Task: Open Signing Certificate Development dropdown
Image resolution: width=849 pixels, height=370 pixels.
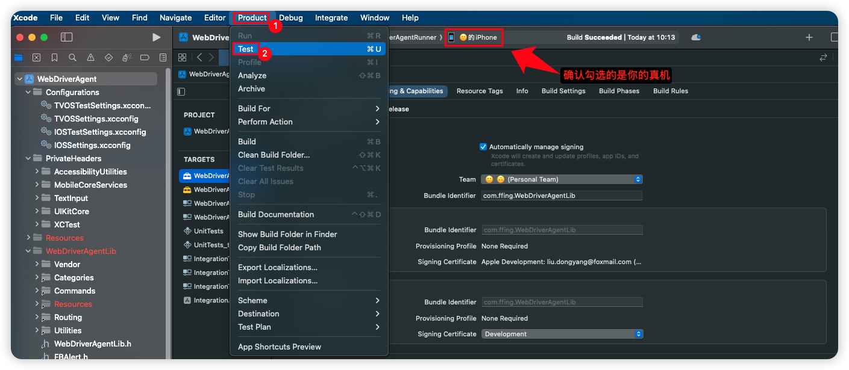Action: [x=562, y=334]
